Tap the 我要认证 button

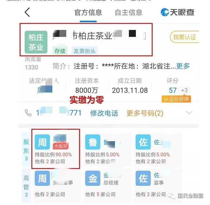(x=185, y=37)
